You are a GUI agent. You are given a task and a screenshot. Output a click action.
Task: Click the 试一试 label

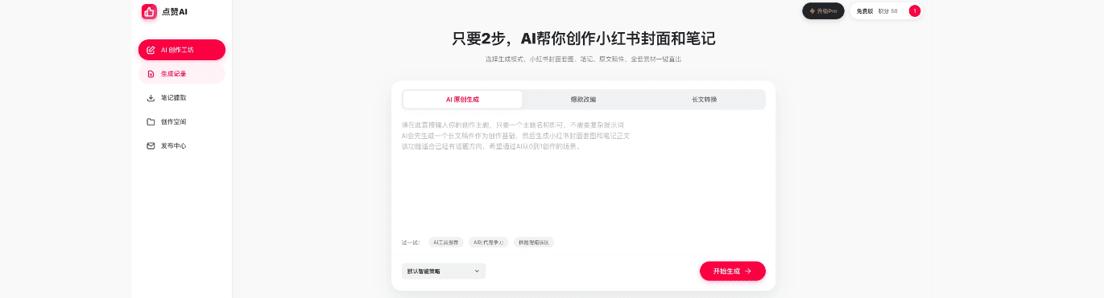[x=411, y=242]
